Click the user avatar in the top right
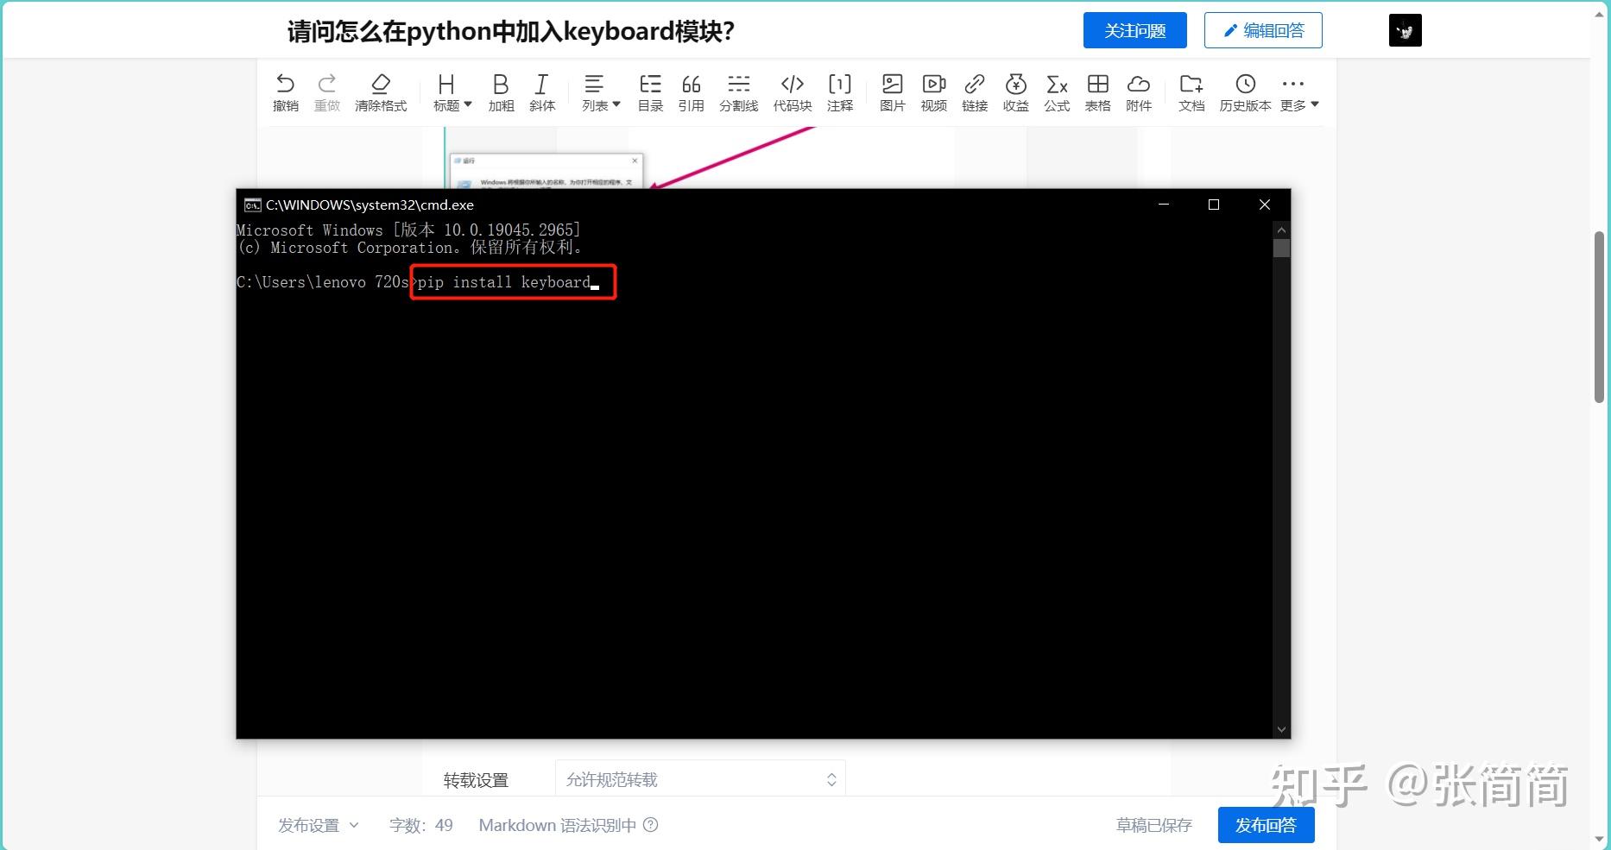The height and width of the screenshot is (850, 1611). 1405,29
